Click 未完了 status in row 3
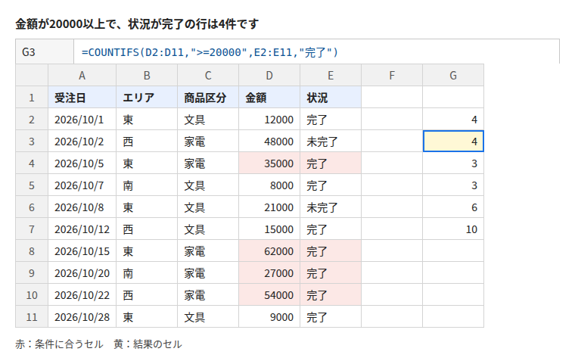 click(x=331, y=142)
